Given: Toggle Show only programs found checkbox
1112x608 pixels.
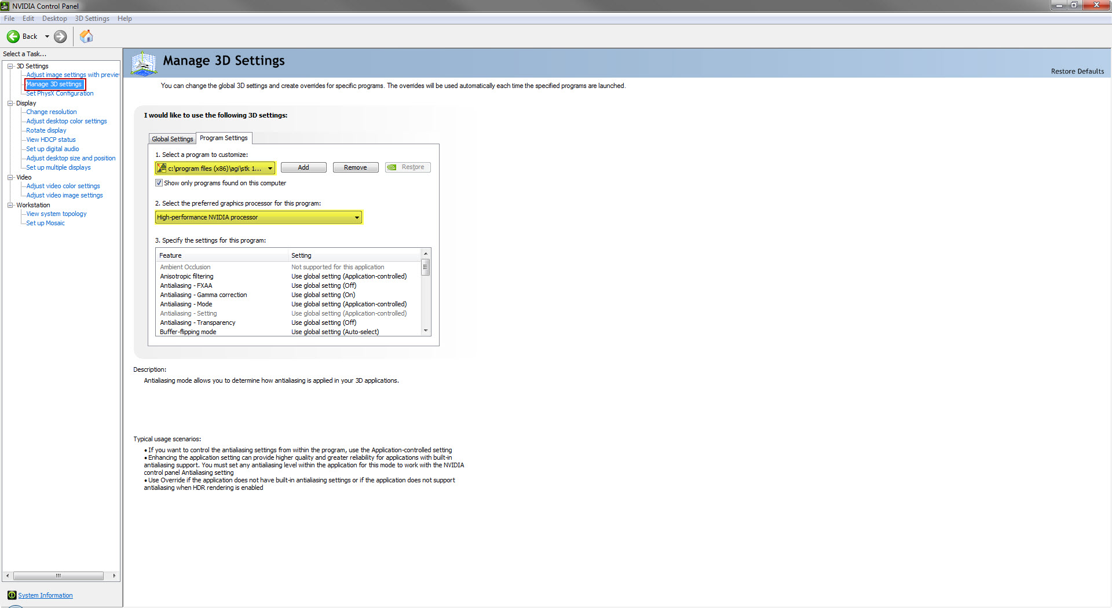Looking at the screenshot, I should pos(159,183).
